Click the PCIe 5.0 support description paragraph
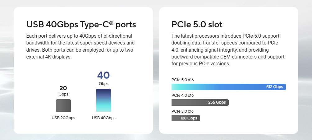The width and height of the screenshot is (312, 140). pyautogui.click(x=228, y=50)
